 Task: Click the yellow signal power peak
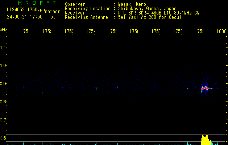(205, 139)
